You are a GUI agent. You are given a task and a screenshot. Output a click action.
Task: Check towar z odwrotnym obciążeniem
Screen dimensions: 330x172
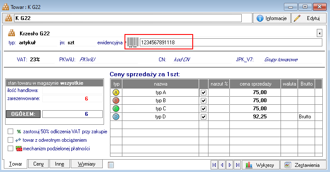click(x=11, y=140)
